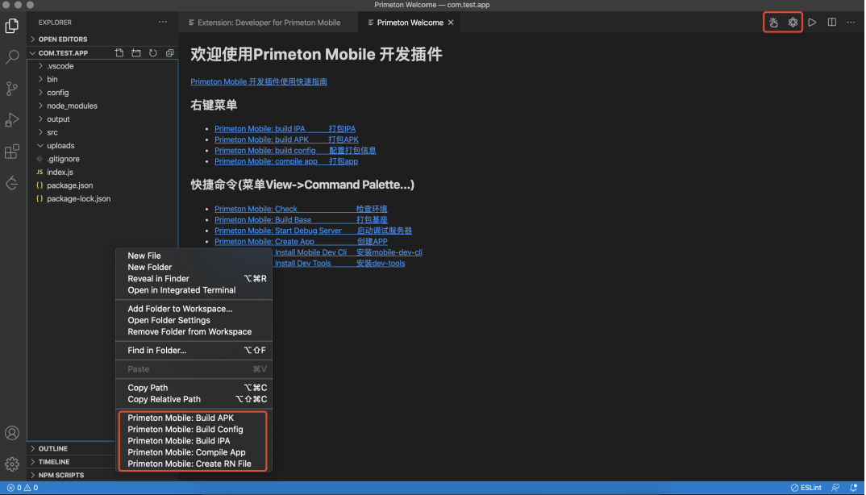The image size is (866, 495).
Task: Click the Primeton Mobile: build IPA link
Action: point(260,129)
